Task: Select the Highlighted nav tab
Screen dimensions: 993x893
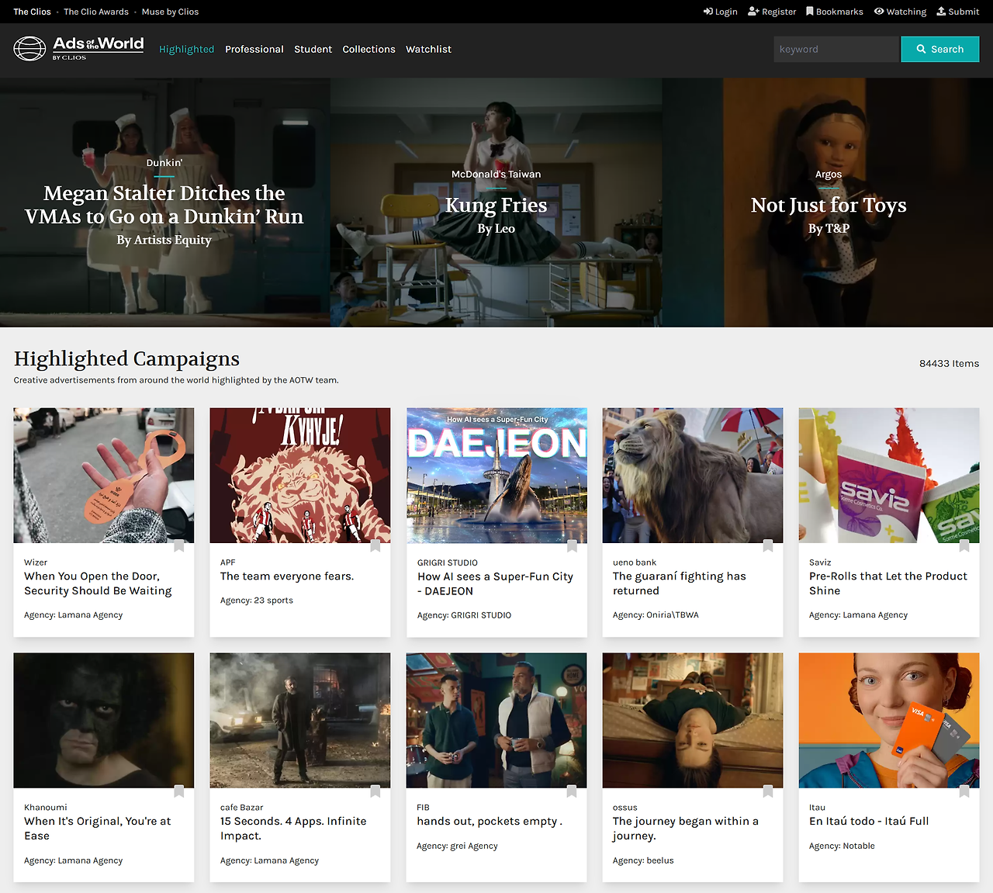Action: coord(186,49)
